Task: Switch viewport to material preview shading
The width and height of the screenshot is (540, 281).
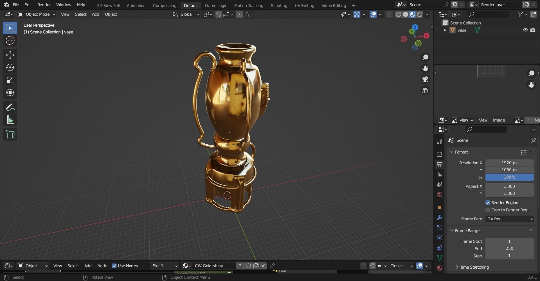Action: pos(413,14)
